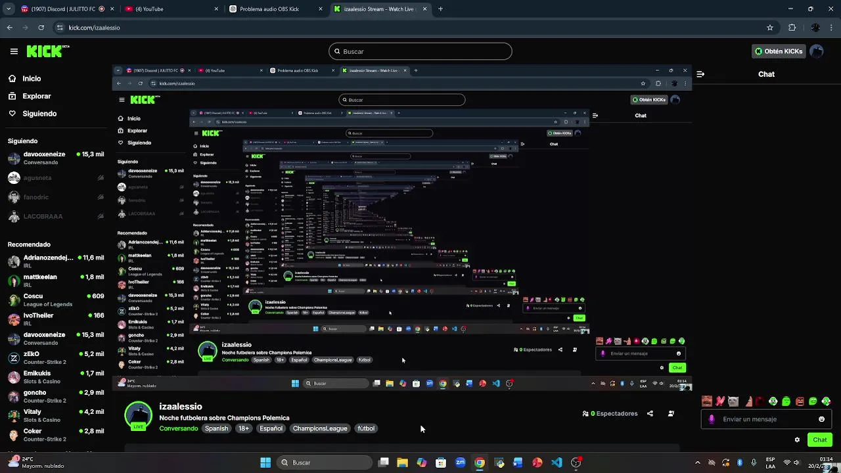Open the user profile avatar on Kick
The height and width of the screenshot is (473, 841).
pos(817,51)
